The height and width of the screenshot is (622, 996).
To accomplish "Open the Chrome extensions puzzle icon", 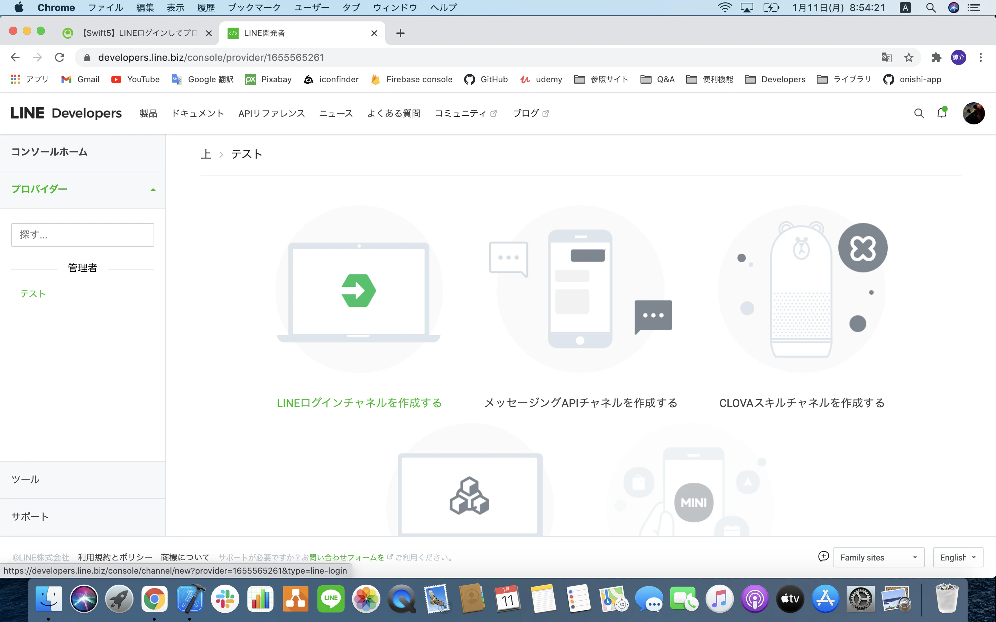I will click(x=936, y=58).
